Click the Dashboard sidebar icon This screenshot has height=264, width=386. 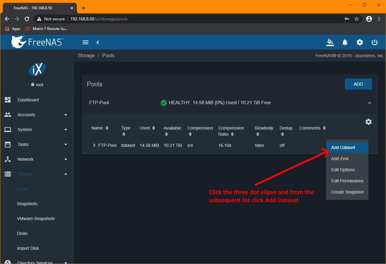tap(8, 100)
